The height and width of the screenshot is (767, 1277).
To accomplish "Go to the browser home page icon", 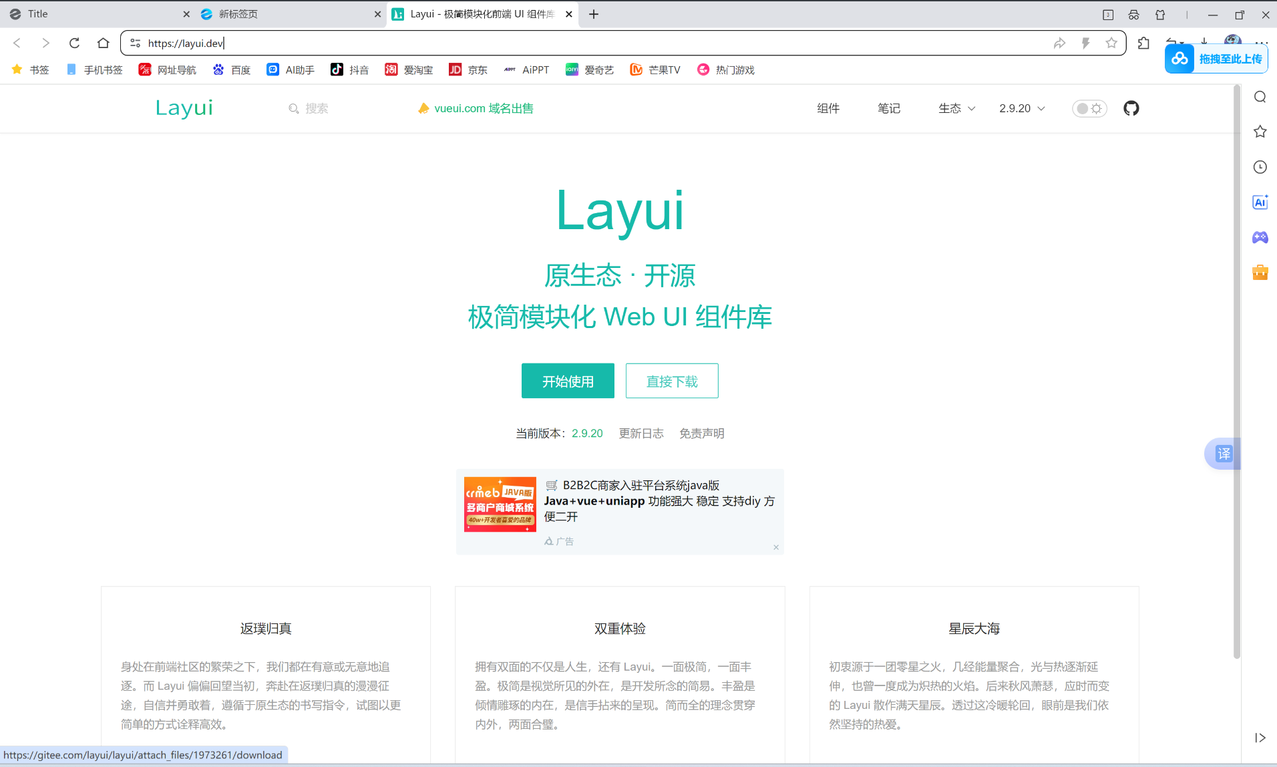I will tap(103, 43).
